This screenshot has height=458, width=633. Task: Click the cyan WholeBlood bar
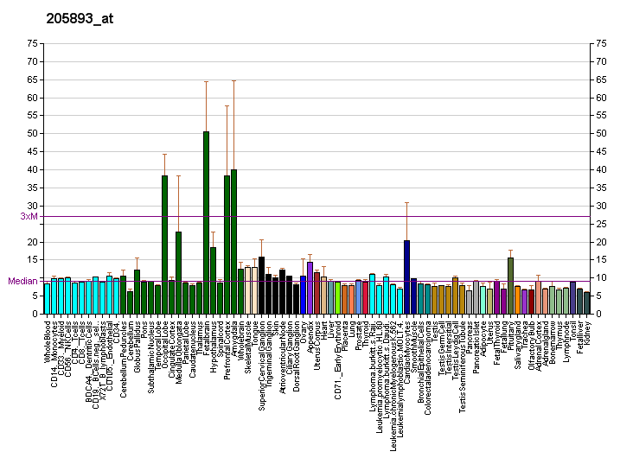coord(47,298)
